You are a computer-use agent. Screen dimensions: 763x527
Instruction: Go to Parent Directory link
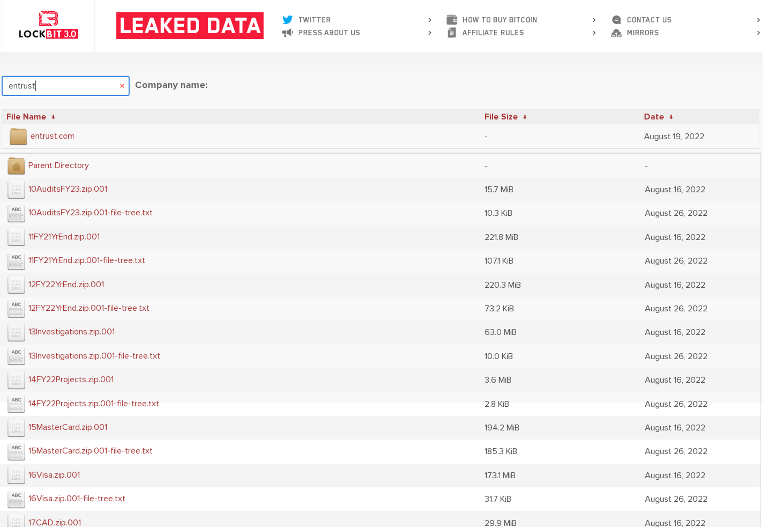[59, 165]
